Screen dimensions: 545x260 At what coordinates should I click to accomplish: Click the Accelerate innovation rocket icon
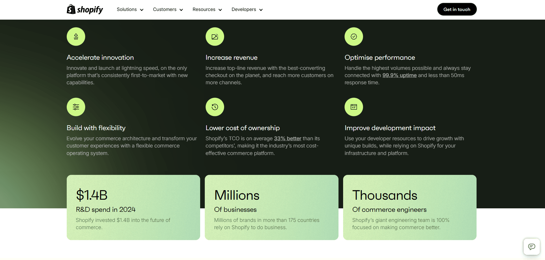click(x=76, y=37)
